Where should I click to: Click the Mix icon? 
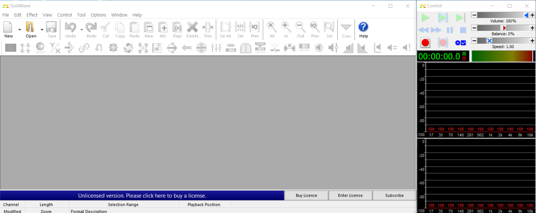coord(163,29)
